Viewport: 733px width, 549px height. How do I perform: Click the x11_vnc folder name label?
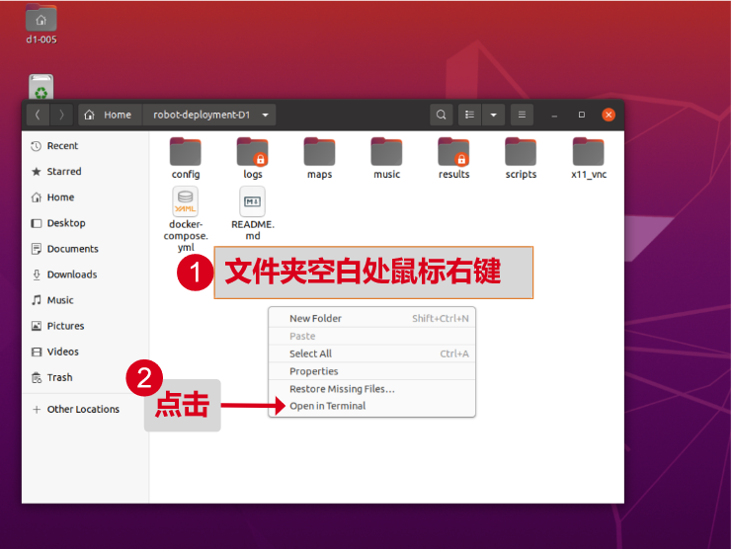(589, 175)
